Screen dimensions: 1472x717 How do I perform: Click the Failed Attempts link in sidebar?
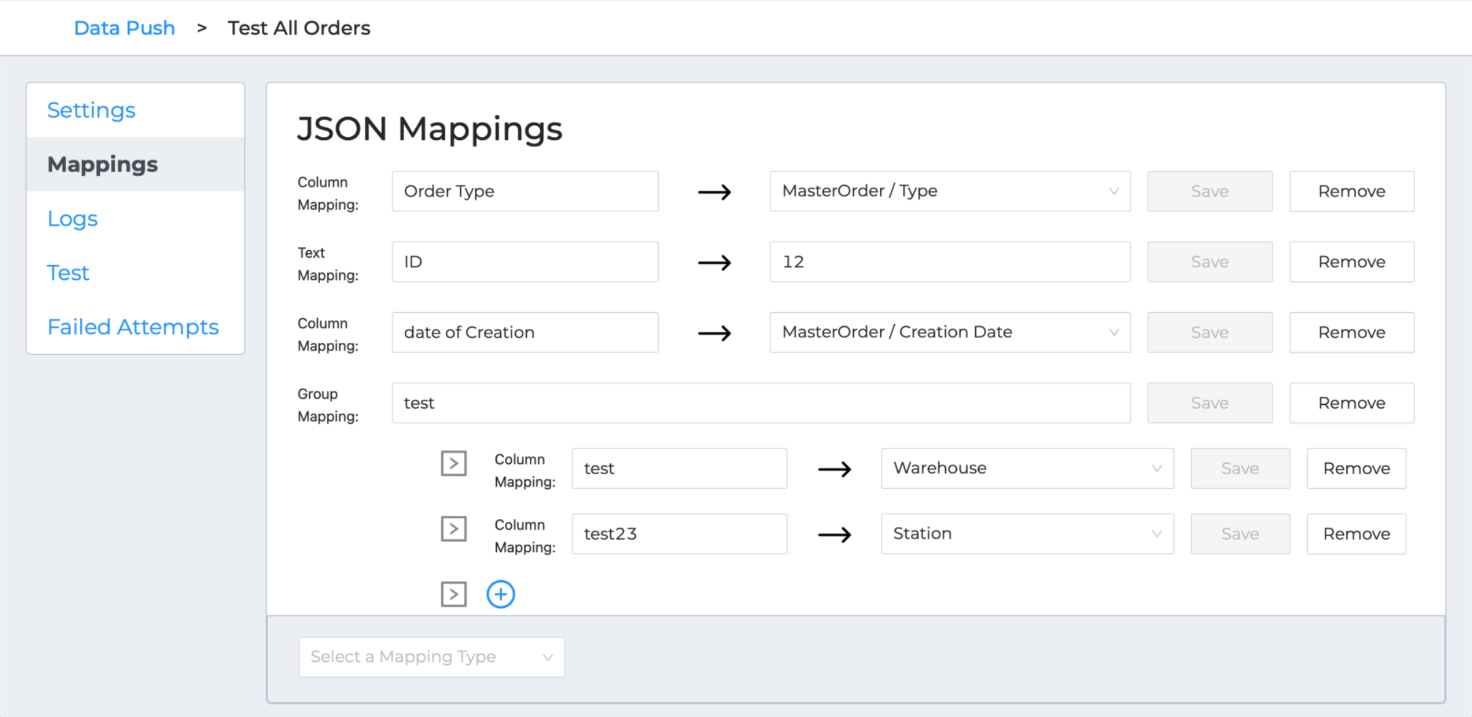click(133, 328)
